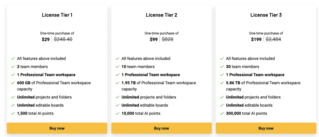
Task: Click Buy now for License Tier 1
Action: (x=57, y=128)
